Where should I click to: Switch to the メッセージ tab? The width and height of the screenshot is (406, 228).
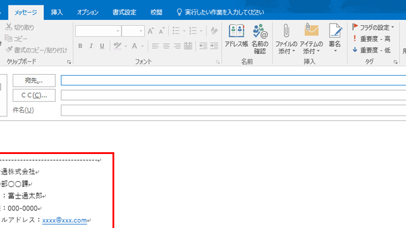click(x=26, y=13)
